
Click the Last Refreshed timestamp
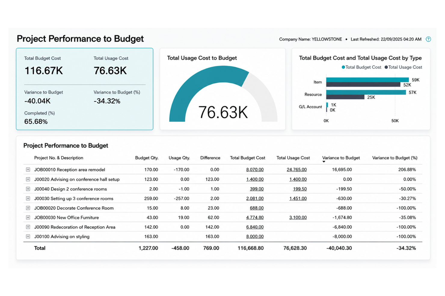click(386, 39)
